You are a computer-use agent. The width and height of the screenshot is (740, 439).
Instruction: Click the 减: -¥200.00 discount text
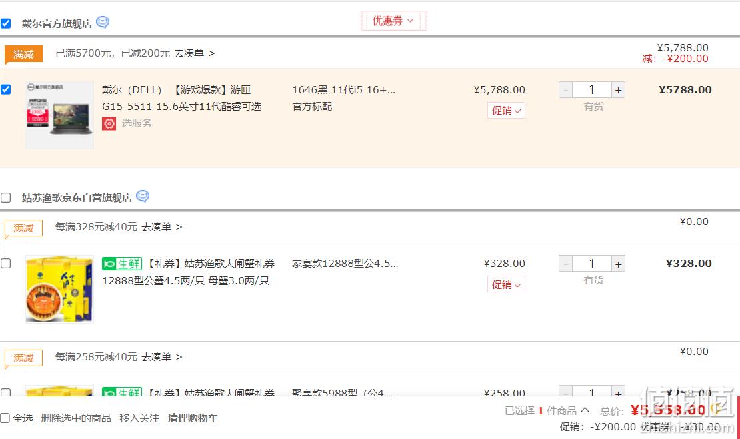tap(675, 59)
